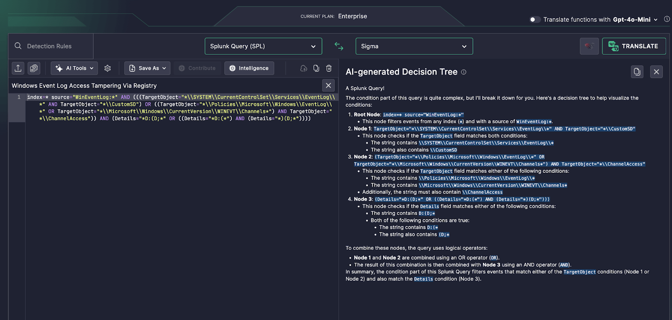672x320 pixels.
Task: Click the red claw icon button
Action: (589, 46)
